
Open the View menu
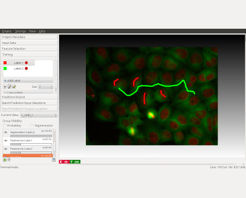tap(32, 31)
